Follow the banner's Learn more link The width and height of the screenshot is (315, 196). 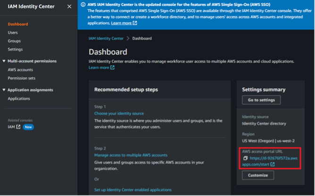[121, 23]
